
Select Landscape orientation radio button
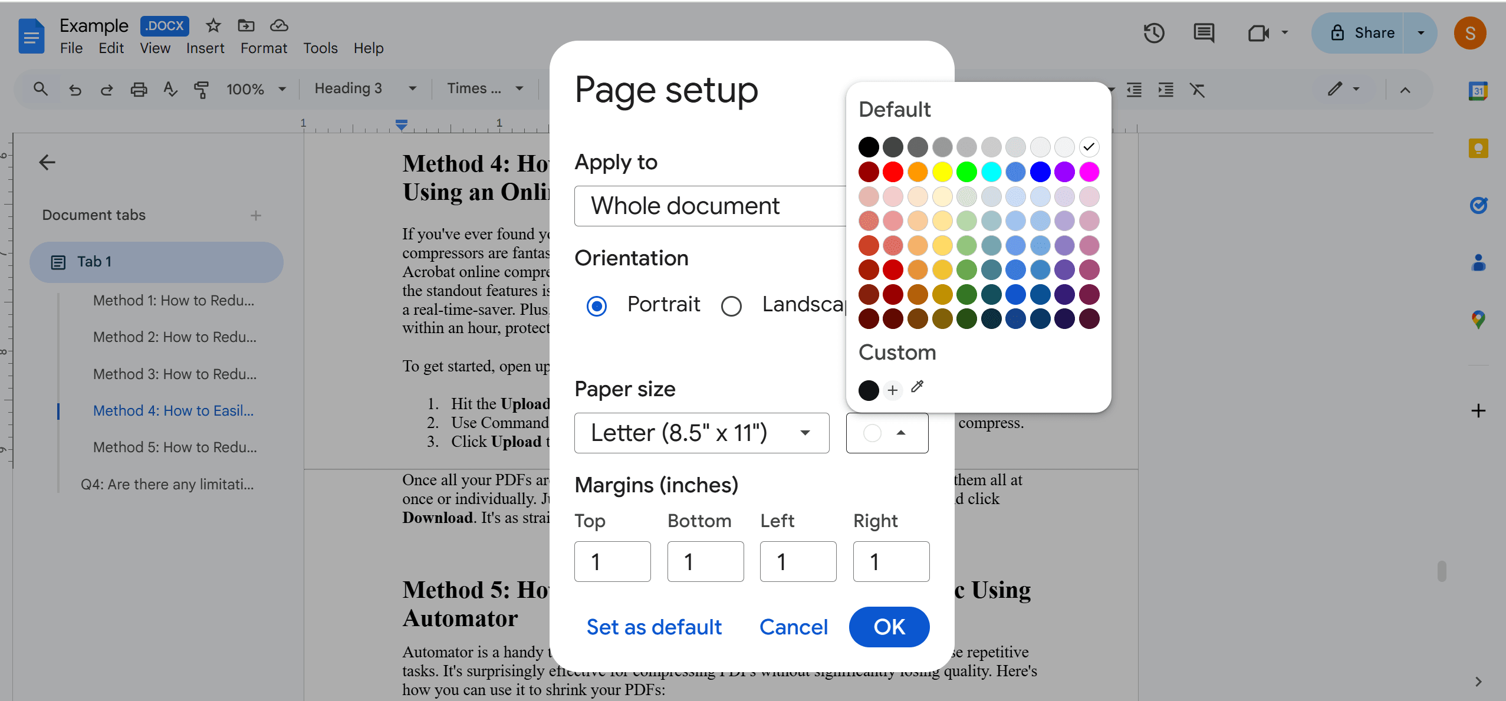tap(732, 304)
